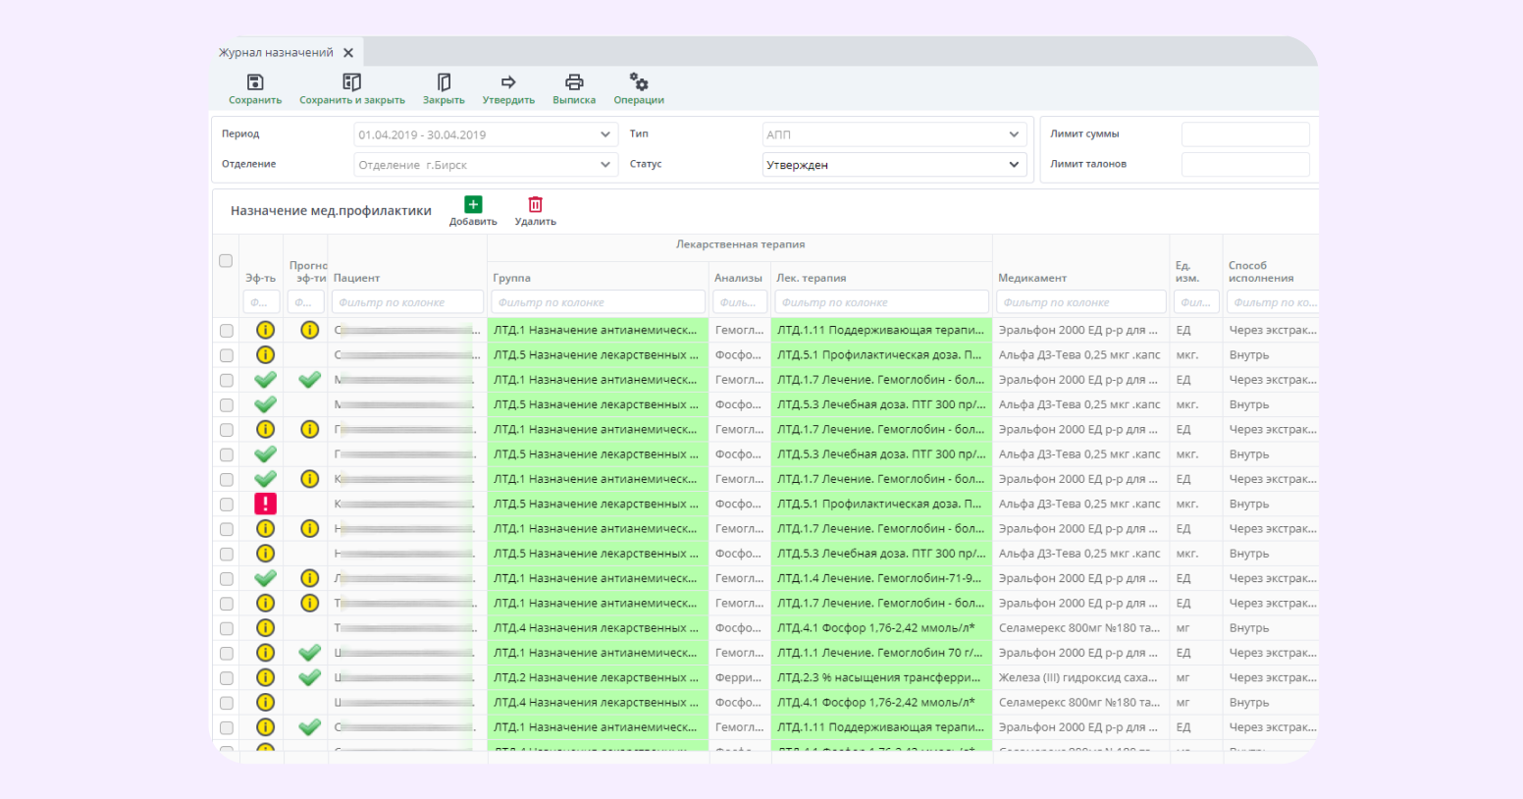Sort by the Медикамент column header
This screenshot has height=799, width=1523.
[1032, 279]
